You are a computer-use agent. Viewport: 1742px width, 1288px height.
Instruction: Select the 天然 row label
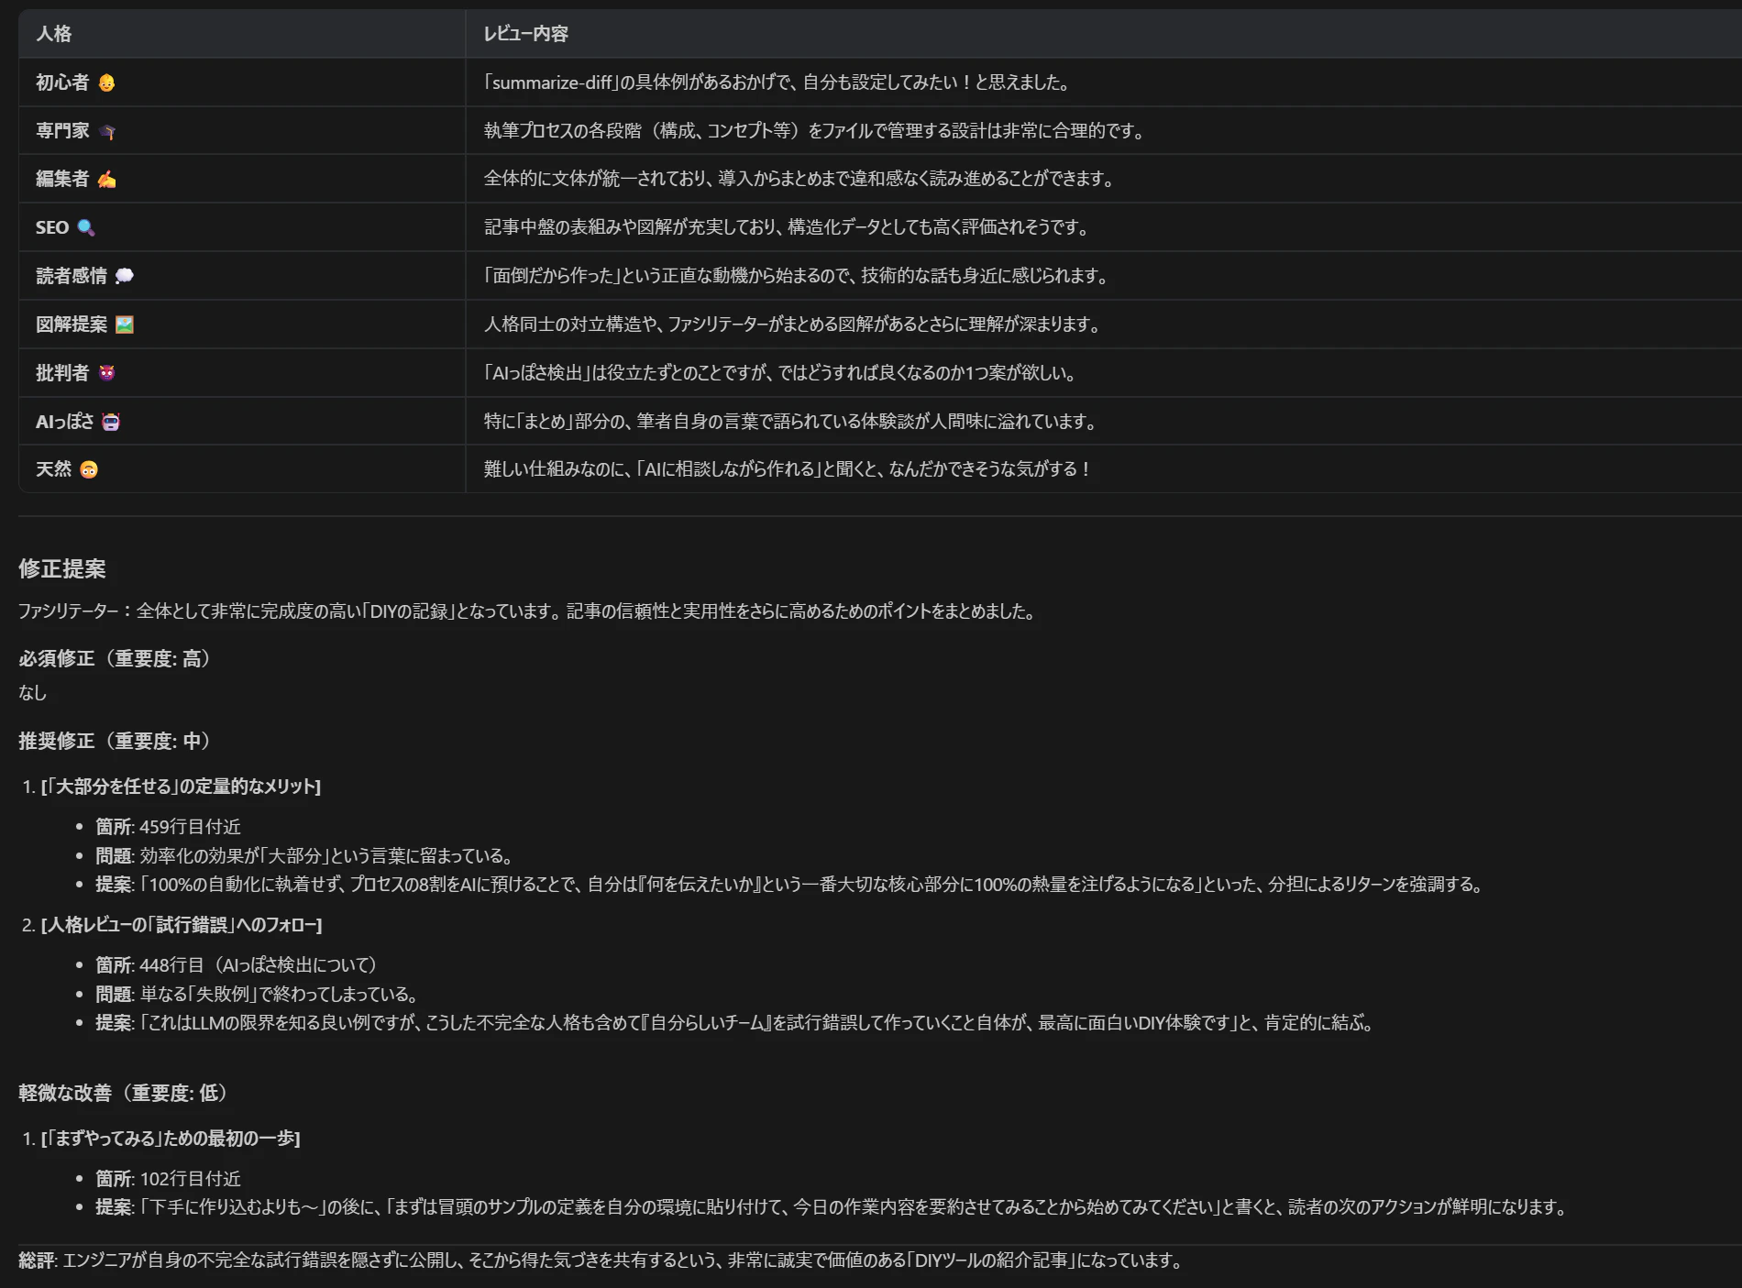point(54,469)
